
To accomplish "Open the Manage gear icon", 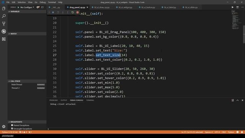I will click(x=4, y=127).
